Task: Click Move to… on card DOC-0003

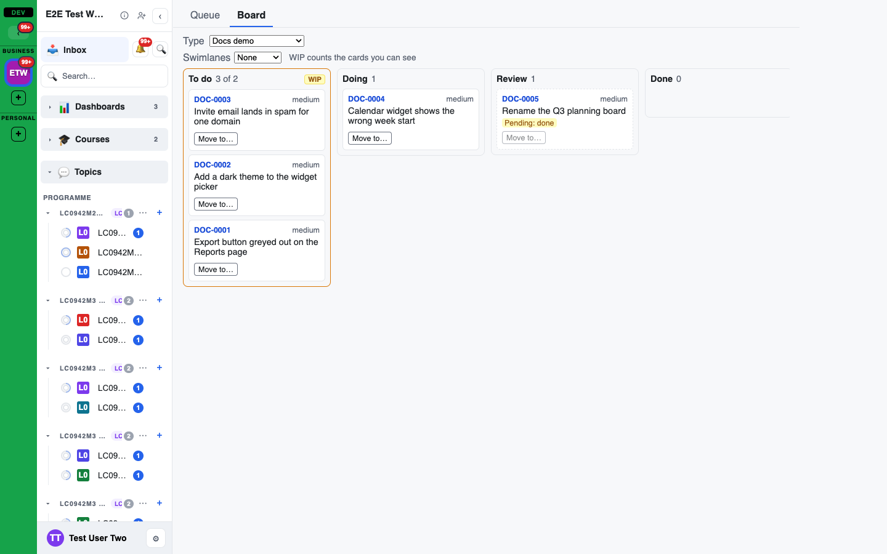Action: (216, 139)
